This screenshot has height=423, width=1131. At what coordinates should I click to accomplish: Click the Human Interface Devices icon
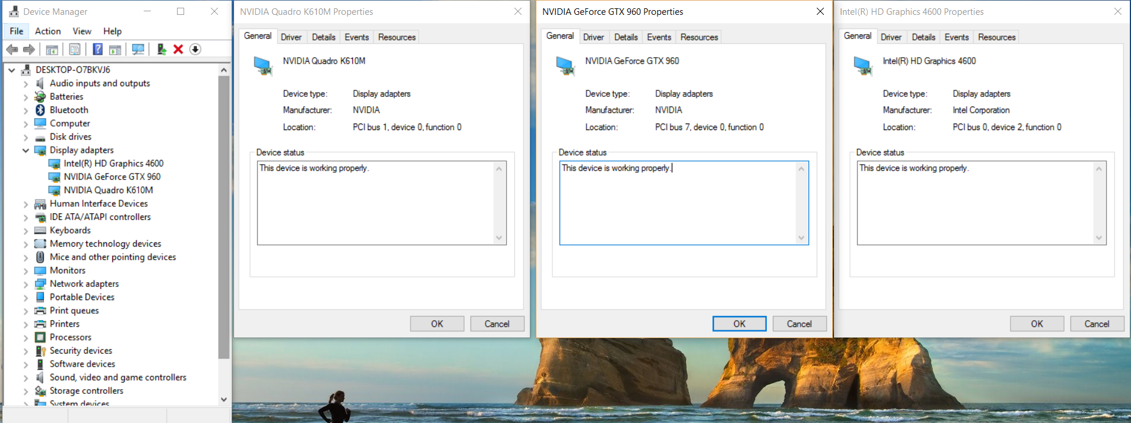40,204
